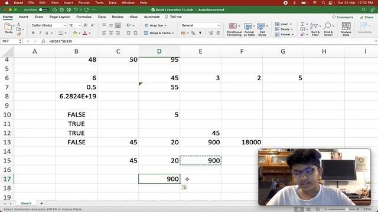Click the Decrease Decimal icon
Screen dimensions: 378x212
[218, 33]
